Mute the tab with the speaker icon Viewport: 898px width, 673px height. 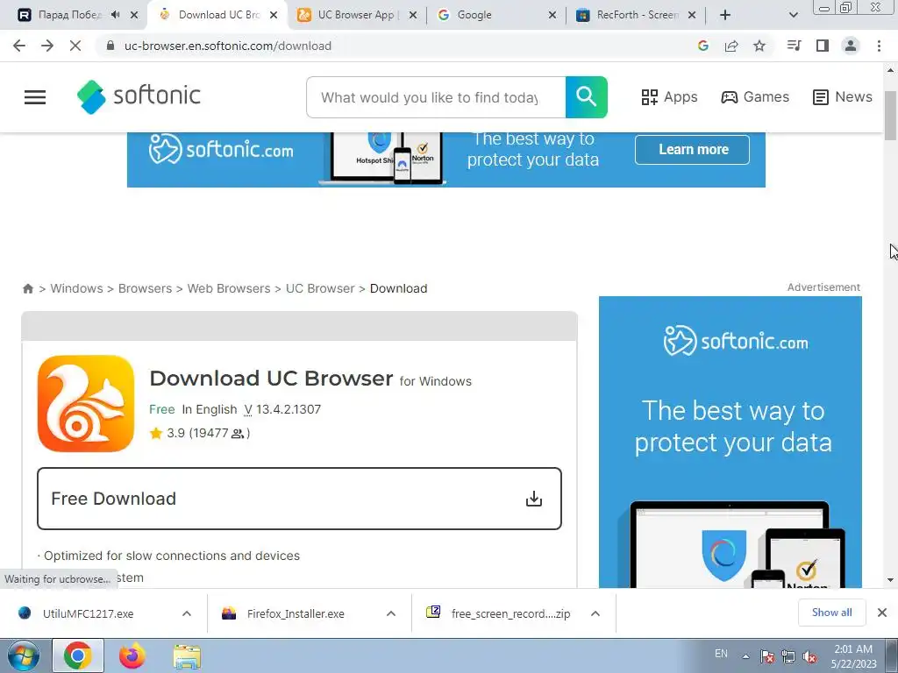pyautogui.click(x=116, y=15)
